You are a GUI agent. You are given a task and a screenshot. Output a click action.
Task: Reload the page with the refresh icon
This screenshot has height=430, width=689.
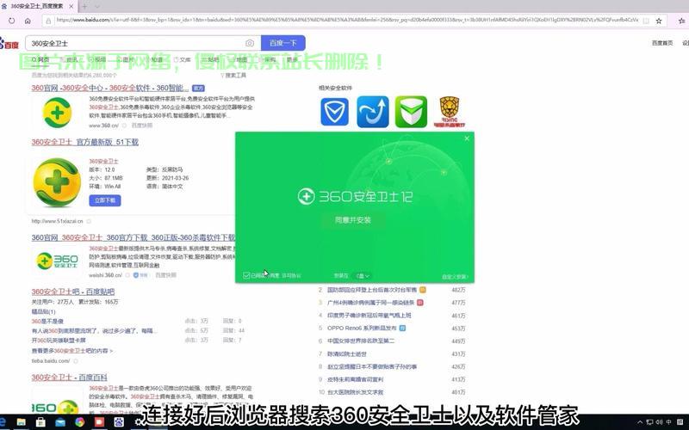pyautogui.click(x=12, y=20)
